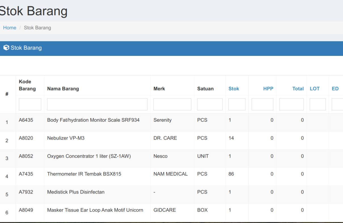
Task: Focus the LOT filter input
Action: pos(317,104)
